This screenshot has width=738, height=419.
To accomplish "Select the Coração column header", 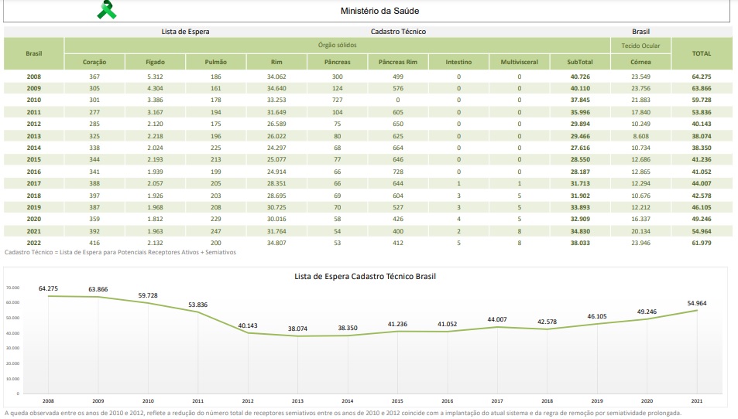I will click(94, 61).
